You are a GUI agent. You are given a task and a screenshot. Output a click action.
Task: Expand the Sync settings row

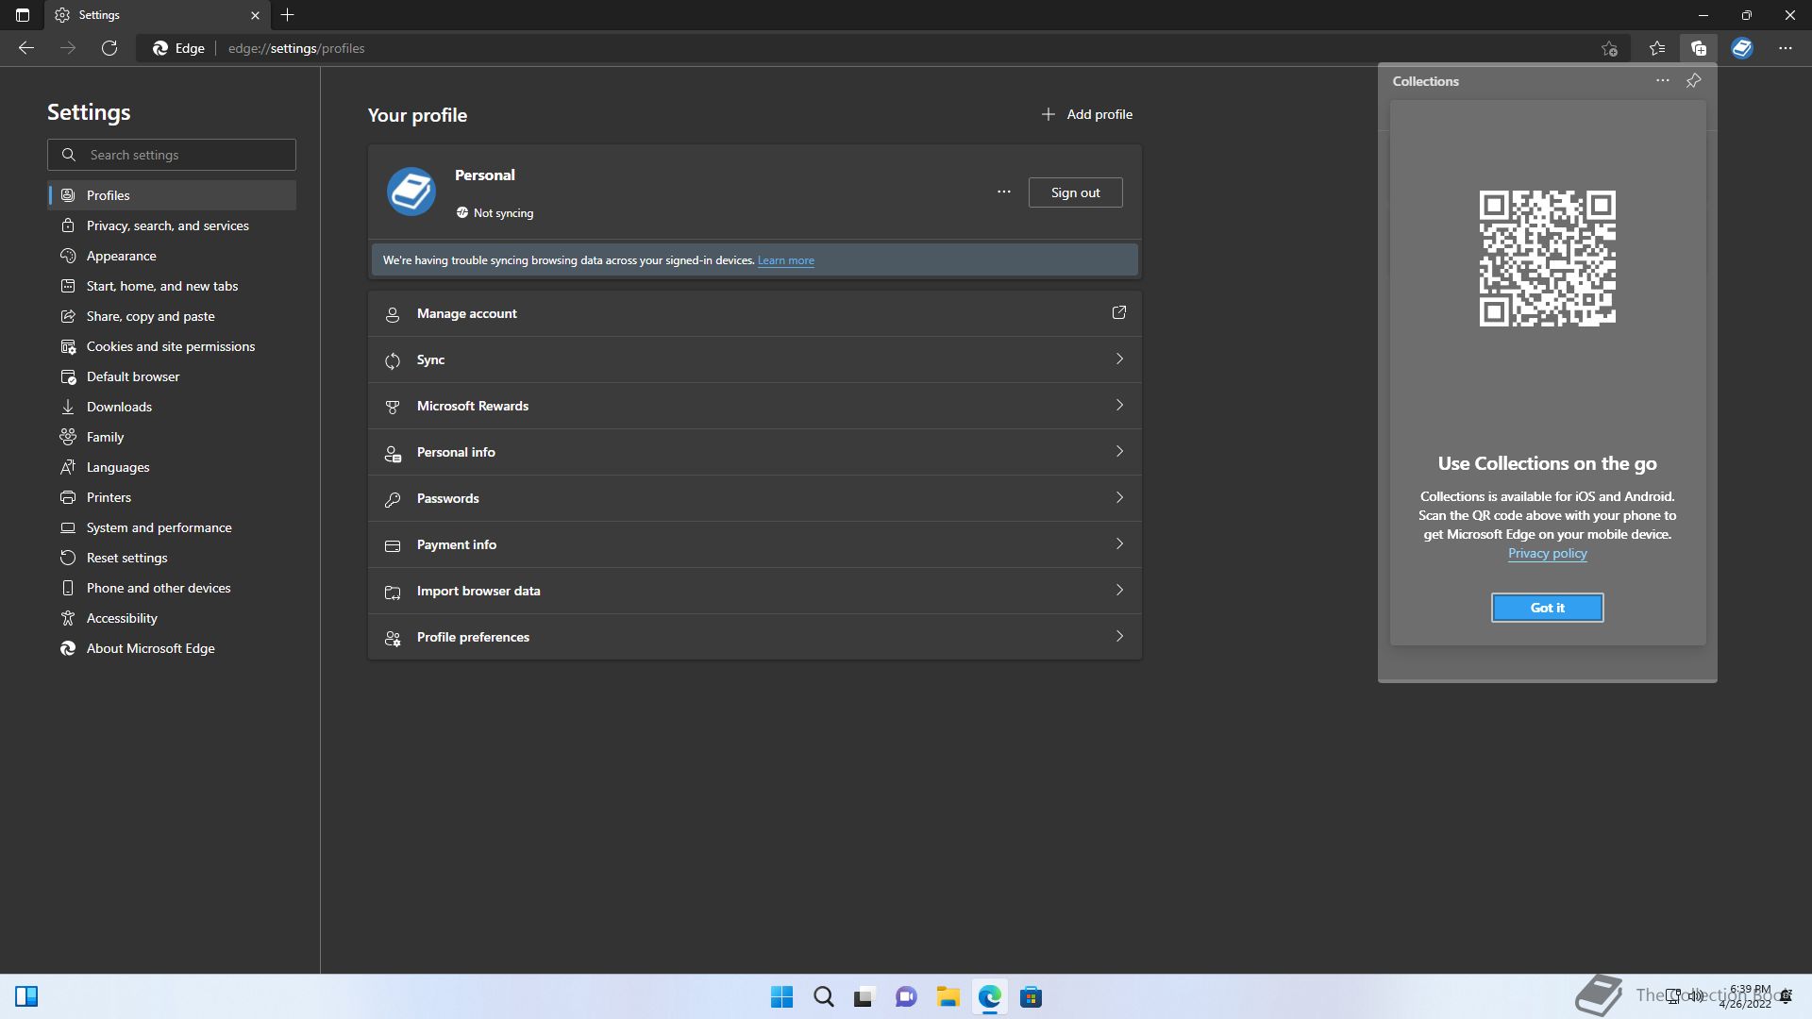pyautogui.click(x=755, y=359)
